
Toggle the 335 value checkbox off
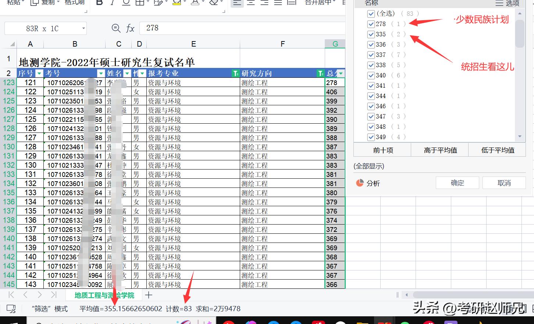(371, 34)
